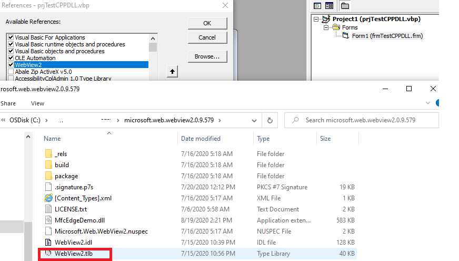The image size is (459, 261).
Task: Collapse the Project1 tree node
Action: pos(316,19)
